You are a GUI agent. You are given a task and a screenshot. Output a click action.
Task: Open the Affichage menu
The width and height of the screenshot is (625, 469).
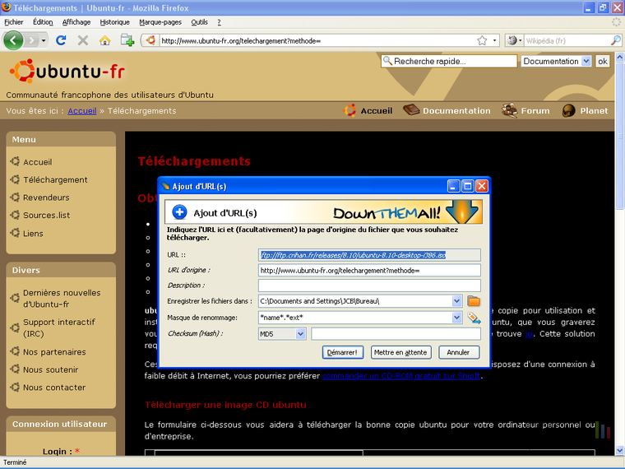[x=76, y=22]
